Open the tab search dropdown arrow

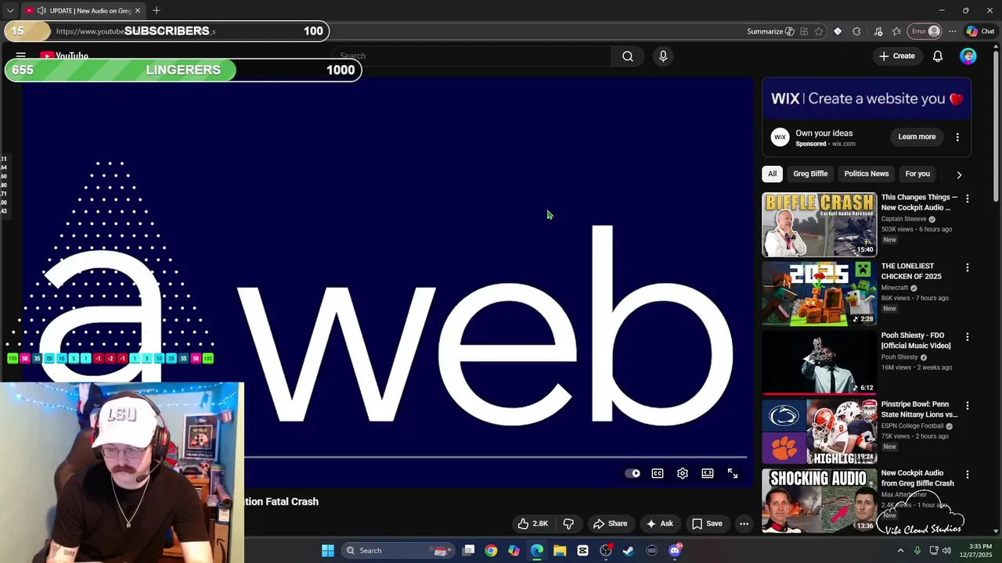coord(10,11)
